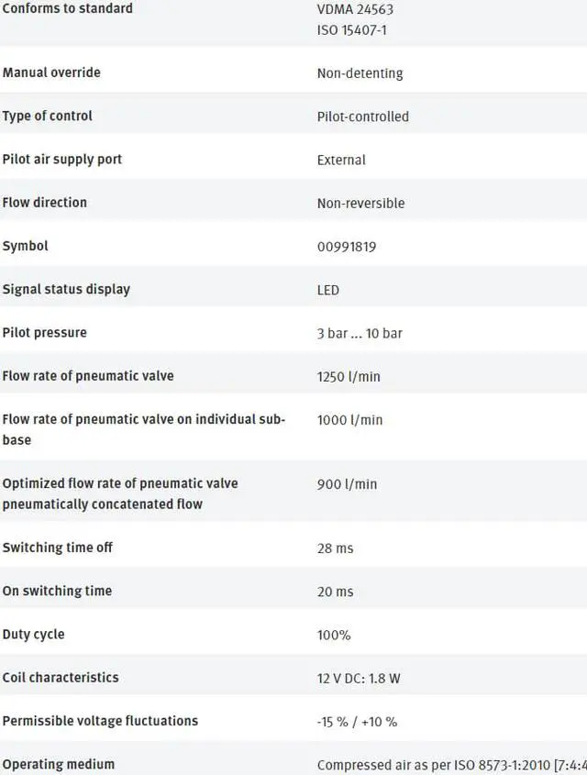Click the 1000 l/min flow rate value
587x775 pixels.
(349, 420)
